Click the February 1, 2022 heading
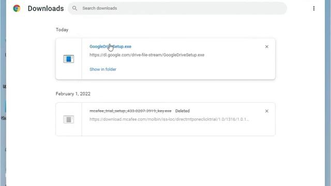This screenshot has width=331, height=186. (73, 94)
